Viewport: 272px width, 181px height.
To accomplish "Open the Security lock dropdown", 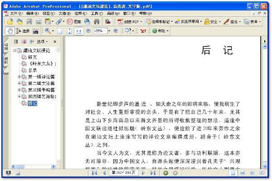I will (x=213, y=22).
